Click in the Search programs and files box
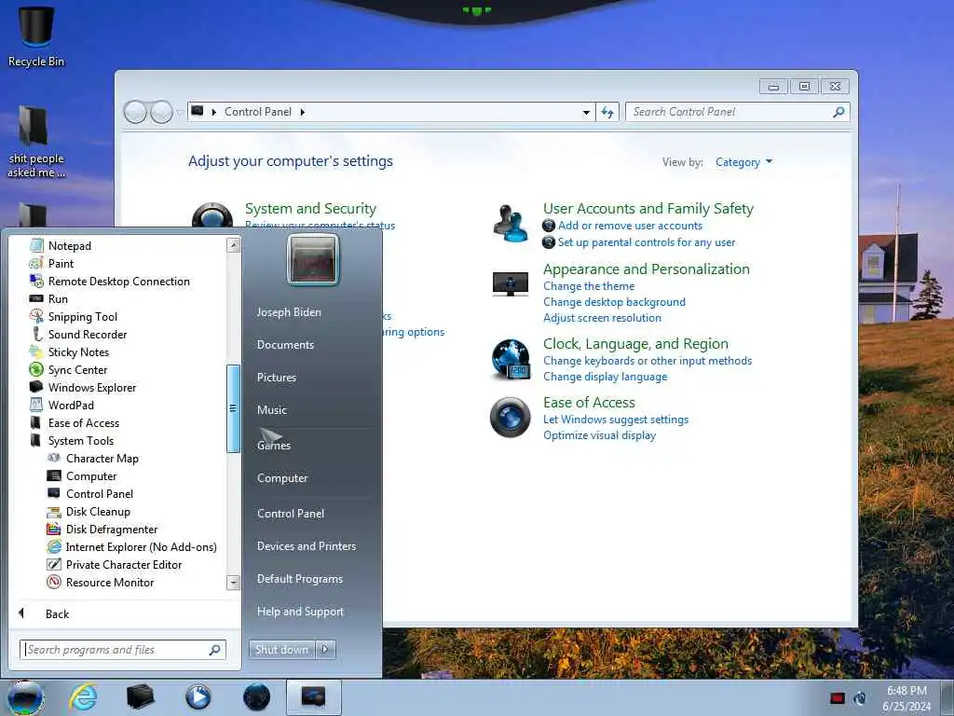The image size is (954, 716). click(123, 650)
